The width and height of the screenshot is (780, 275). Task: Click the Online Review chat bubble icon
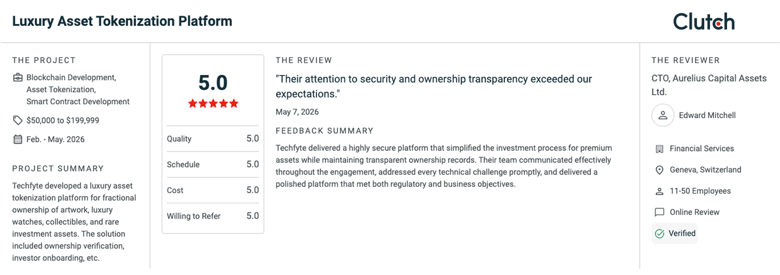659,212
